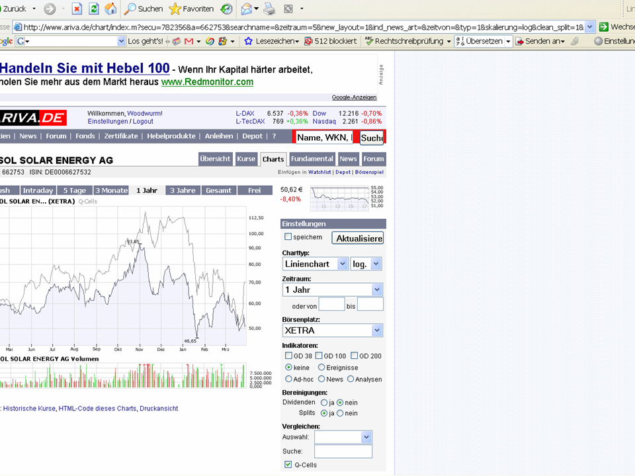This screenshot has height=476, width=635.
Task: Click the Historische Kurse link
Action: 29,409
